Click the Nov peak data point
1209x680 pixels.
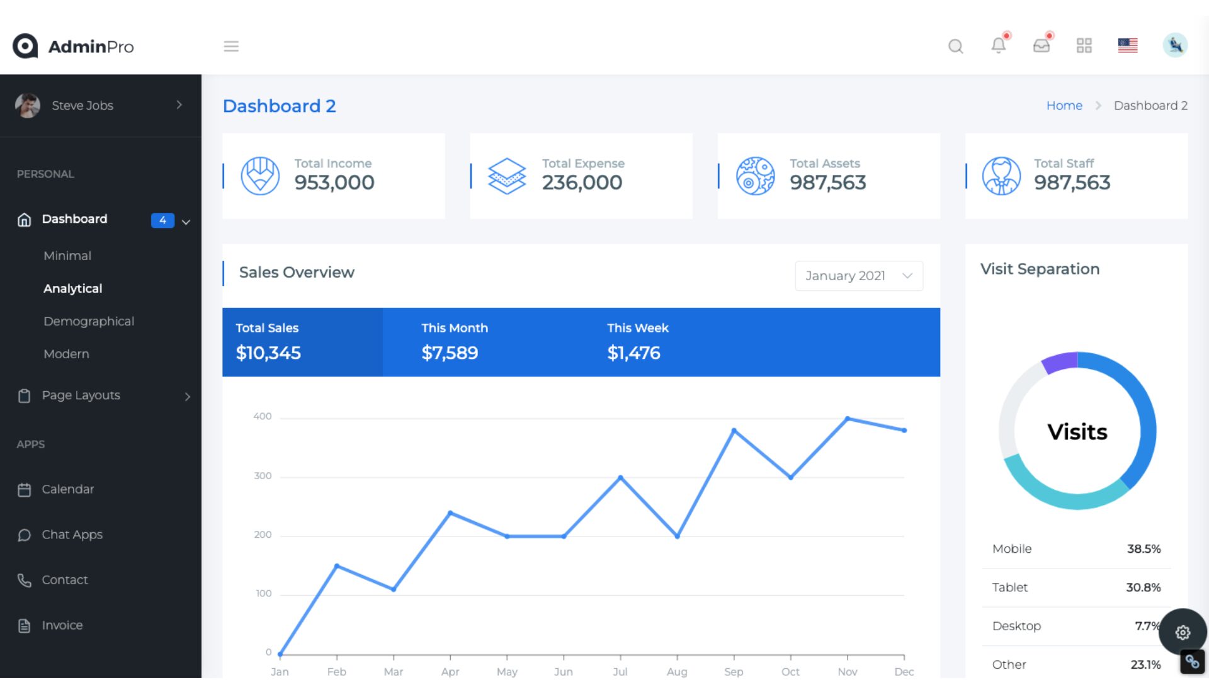coord(848,419)
